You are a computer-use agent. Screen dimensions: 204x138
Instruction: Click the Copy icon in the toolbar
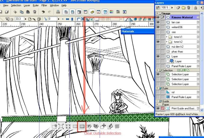[21, 12]
